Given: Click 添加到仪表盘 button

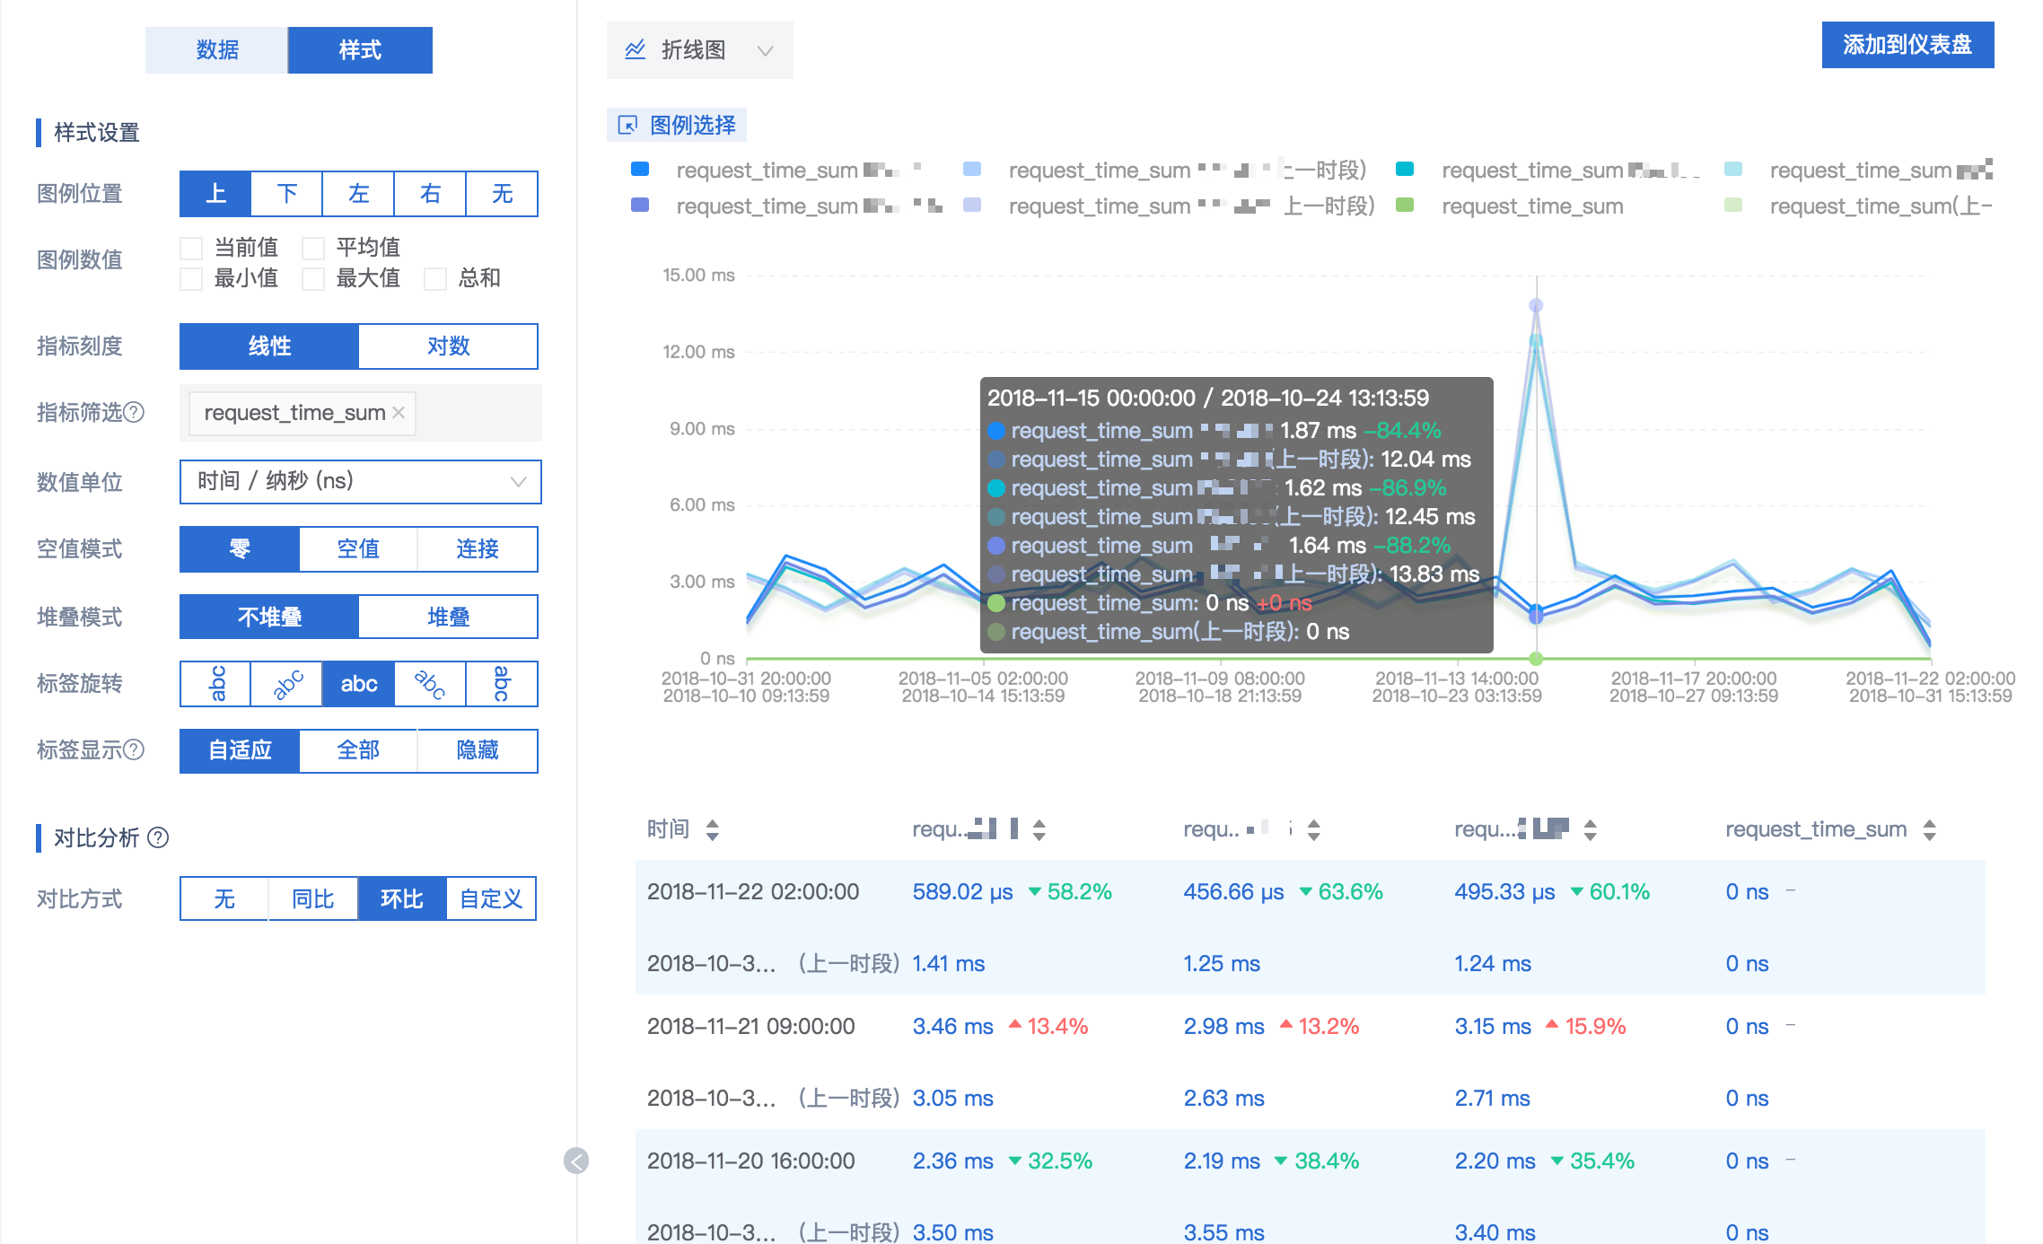Looking at the screenshot, I should 1907,45.
